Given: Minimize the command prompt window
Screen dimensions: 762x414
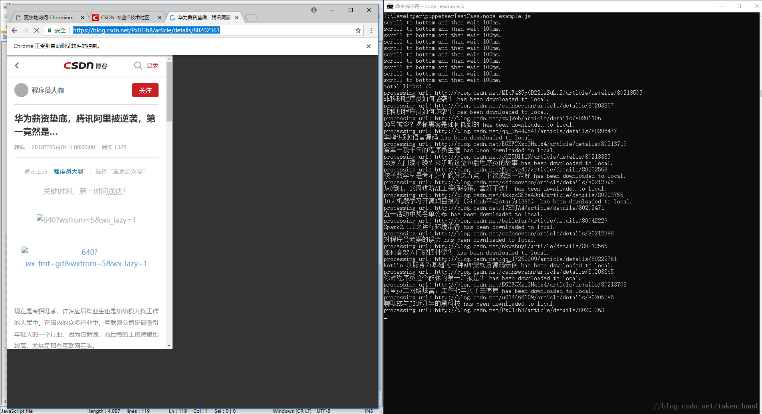Looking at the screenshot, I should pos(721,6).
